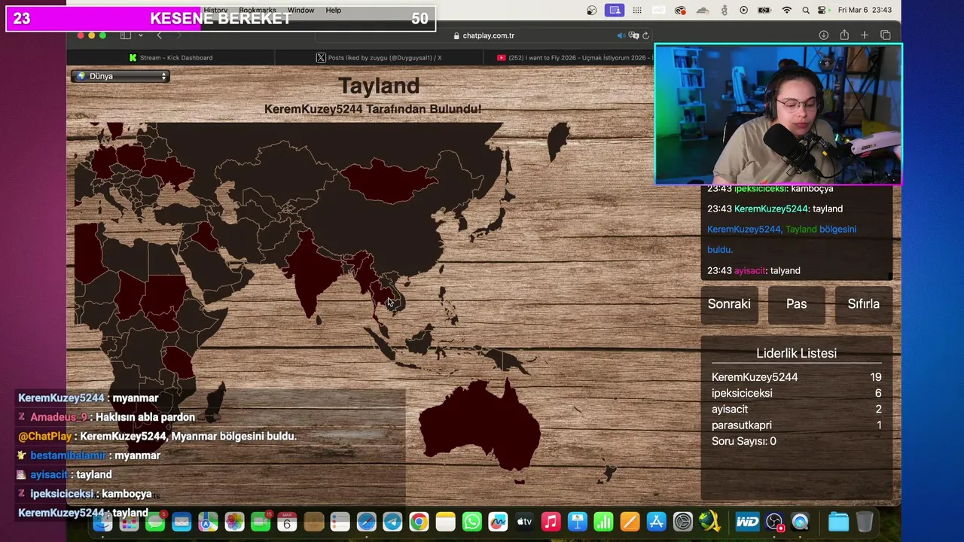Reload the chatplay.com.tr page
The height and width of the screenshot is (542, 964).
point(645,35)
